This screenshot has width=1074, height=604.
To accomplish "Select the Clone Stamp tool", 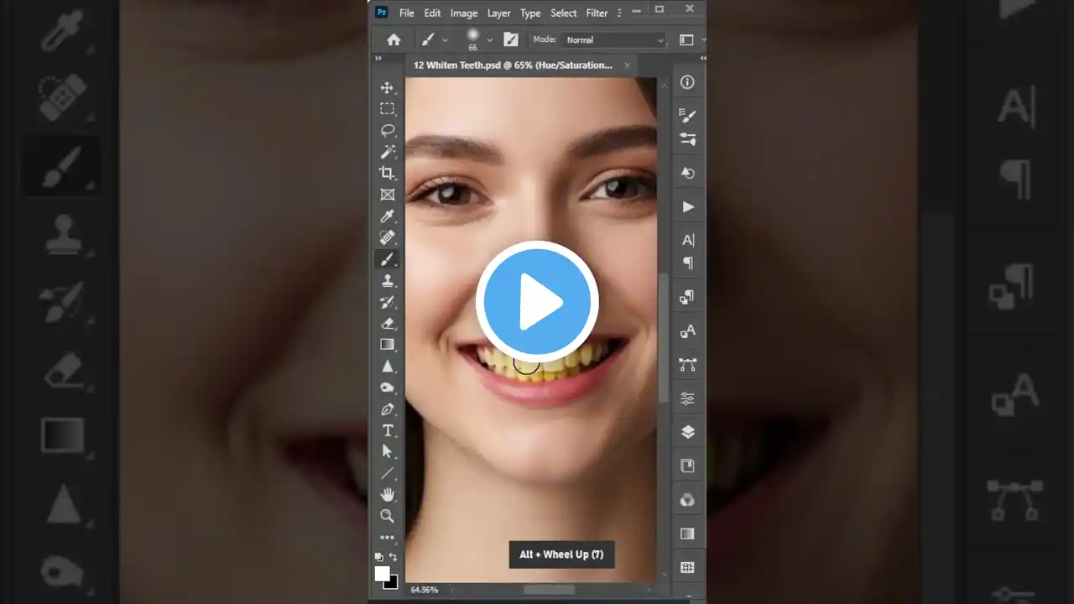I will [387, 280].
